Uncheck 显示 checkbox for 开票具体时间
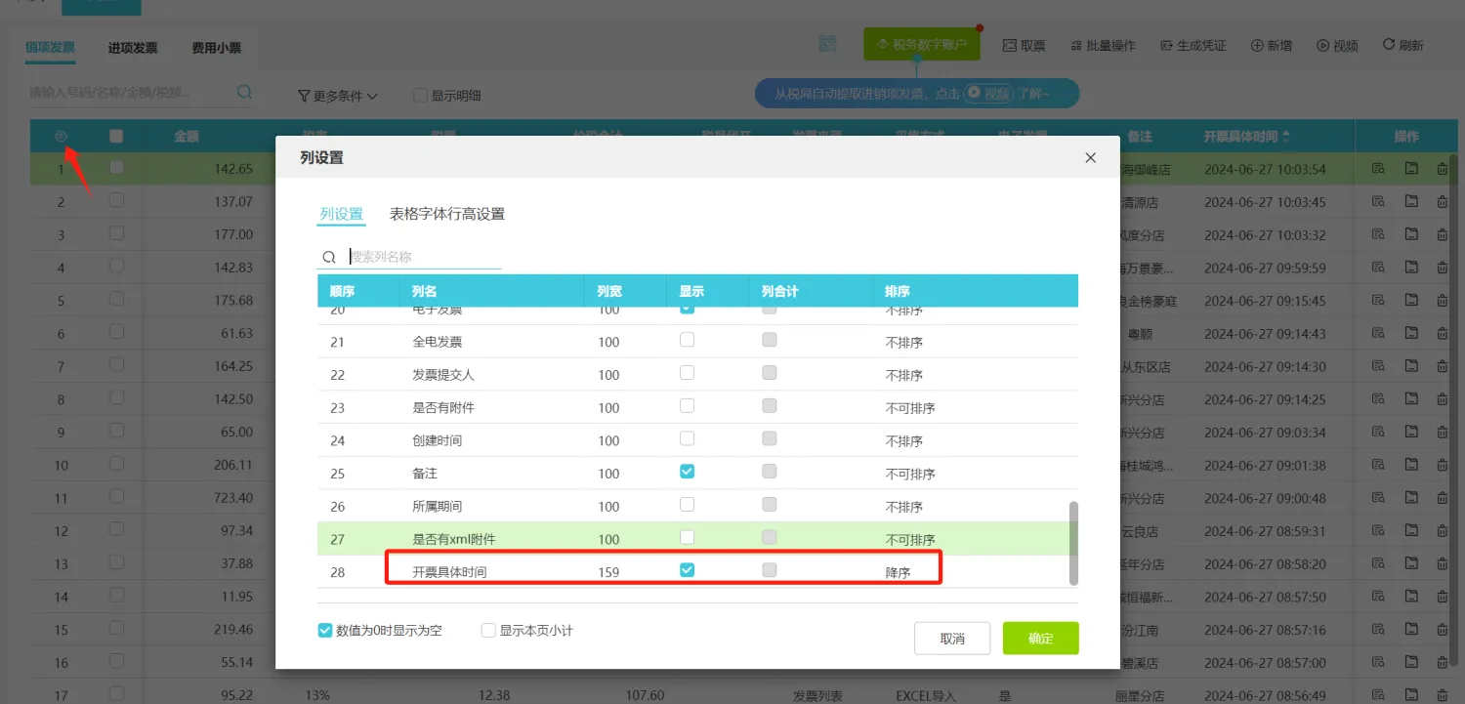This screenshot has height=704, width=1465. [x=687, y=570]
